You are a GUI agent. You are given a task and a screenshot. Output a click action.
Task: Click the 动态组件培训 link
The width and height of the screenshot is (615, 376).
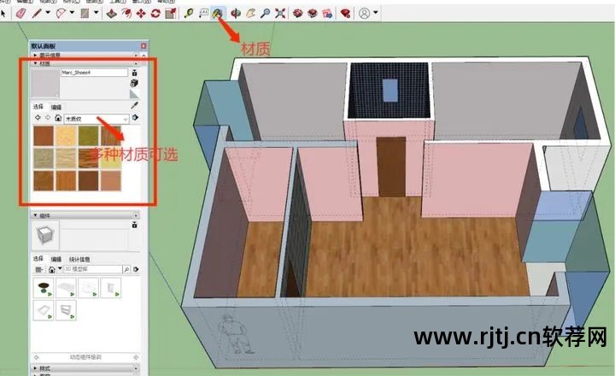(85, 357)
